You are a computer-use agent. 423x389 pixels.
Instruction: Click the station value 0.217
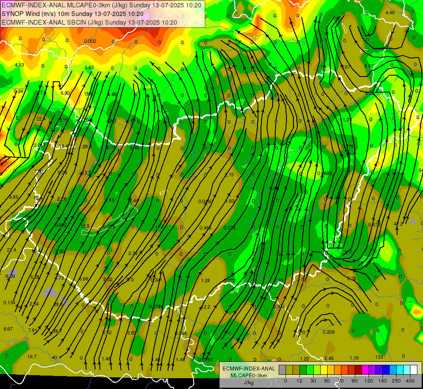40,145
